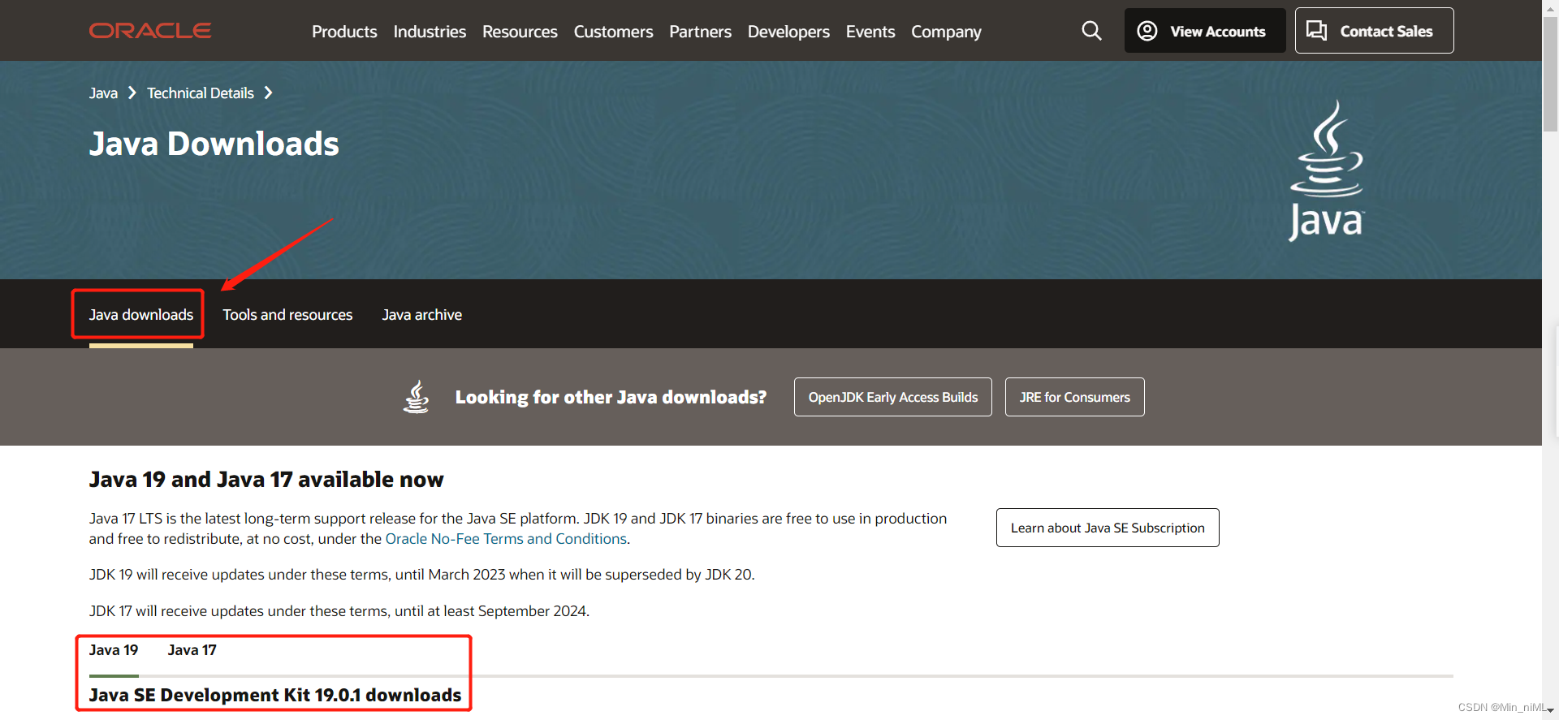The height and width of the screenshot is (720, 1559).
Task: Open the Industries menu
Action: point(430,32)
